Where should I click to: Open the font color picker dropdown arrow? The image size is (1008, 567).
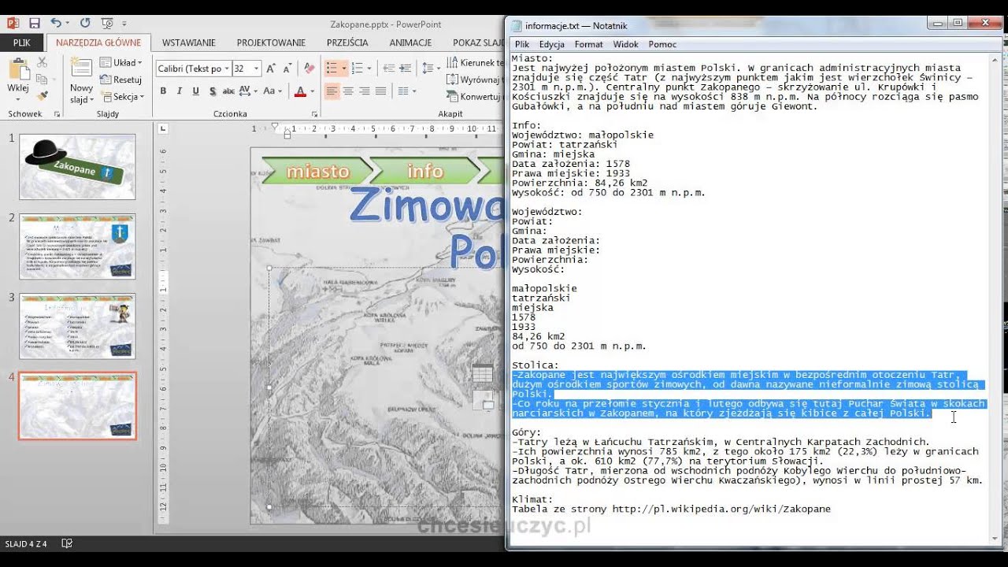click(x=311, y=91)
